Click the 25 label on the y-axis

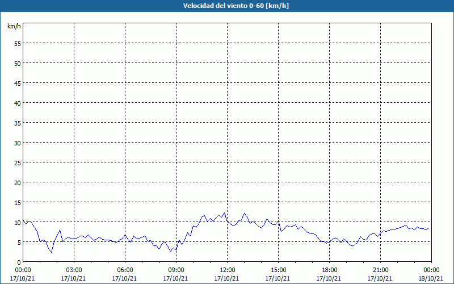(17, 162)
